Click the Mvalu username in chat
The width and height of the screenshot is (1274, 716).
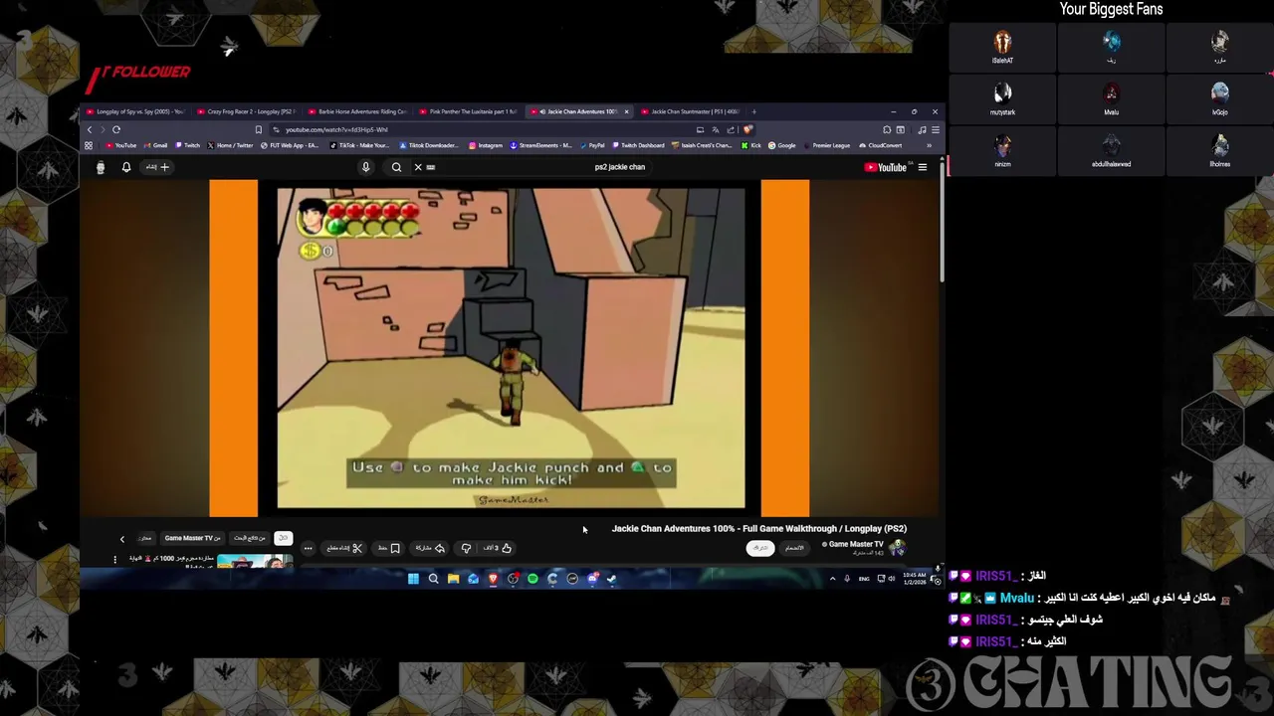[x=1017, y=598]
